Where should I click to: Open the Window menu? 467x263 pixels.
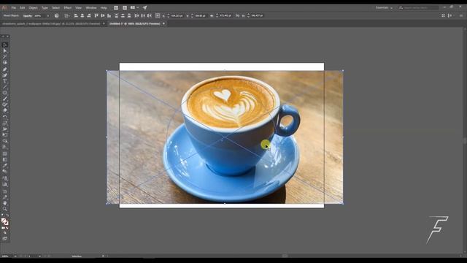pyautogui.click(x=90, y=7)
